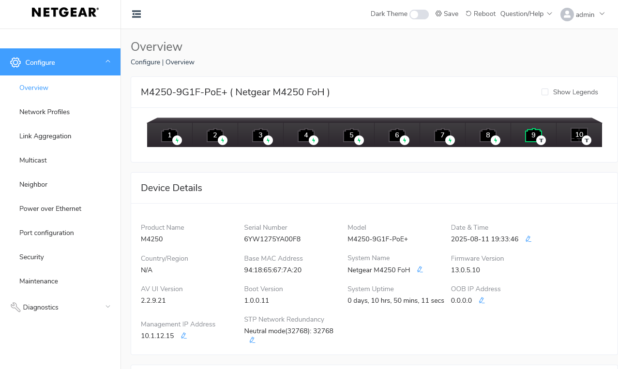Screen dimensions: 618x369
Task: Select port 7 on the switch diagram
Action: [443, 135]
